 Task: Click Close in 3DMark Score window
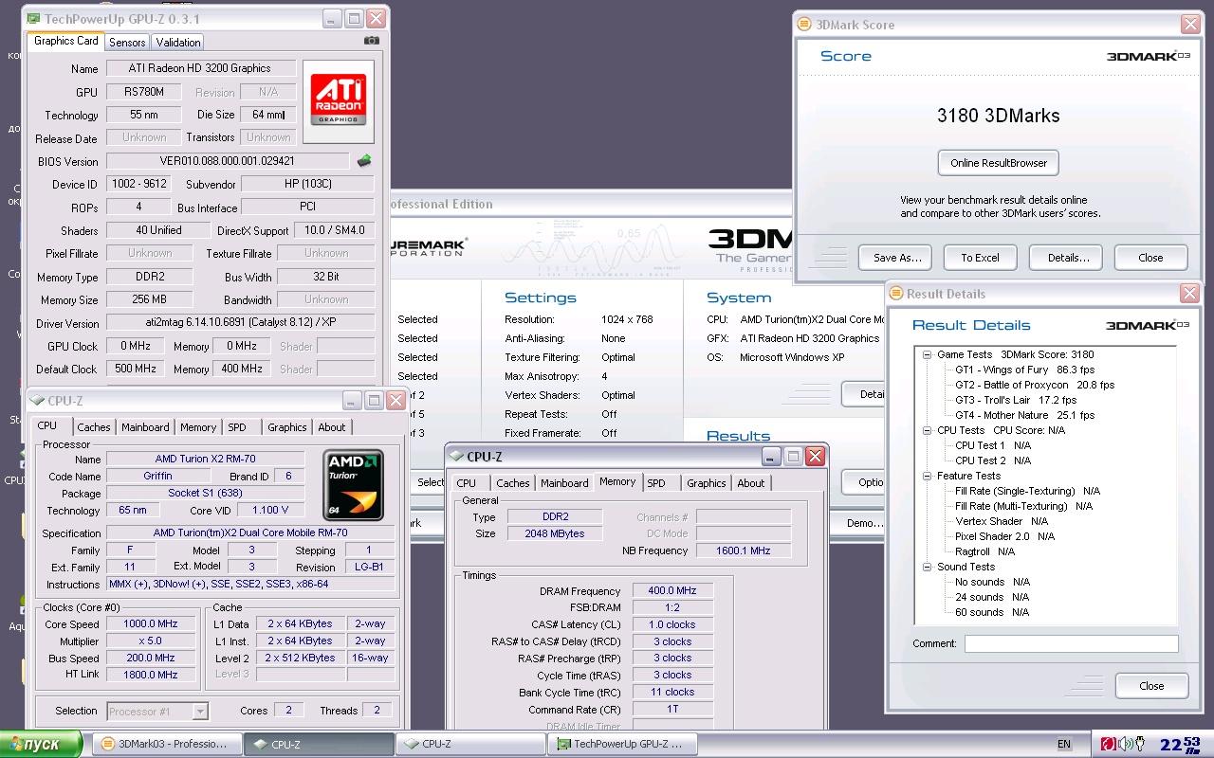[x=1150, y=258]
